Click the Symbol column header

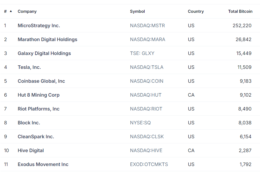point(137,11)
